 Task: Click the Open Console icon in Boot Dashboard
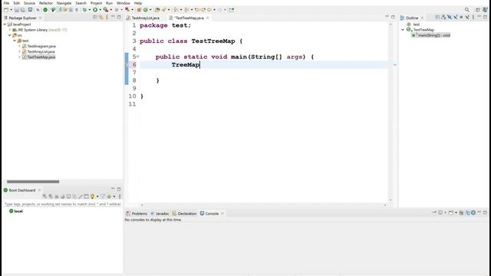(x=68, y=196)
